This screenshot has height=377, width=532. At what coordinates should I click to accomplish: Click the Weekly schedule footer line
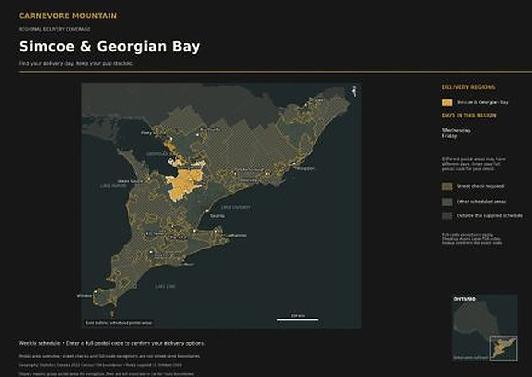coord(112,343)
